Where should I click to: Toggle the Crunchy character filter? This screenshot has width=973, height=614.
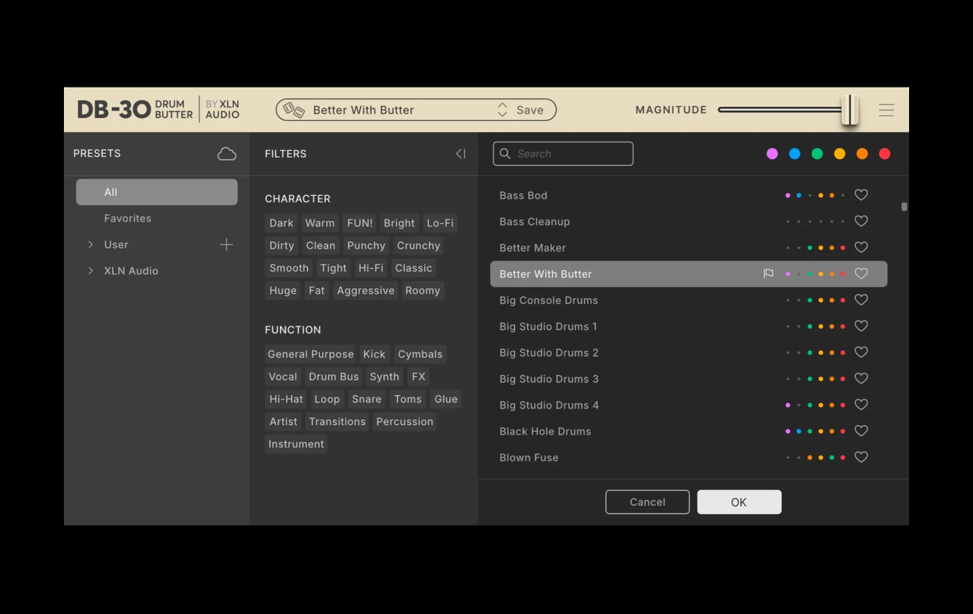pyautogui.click(x=418, y=245)
